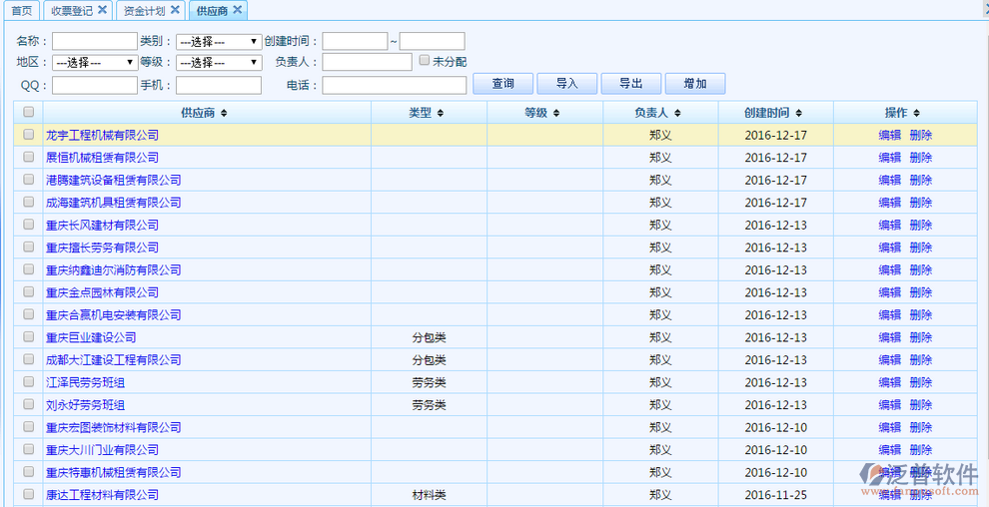Expand the 地区 dropdown list
Viewport: 989px width, 507px height.
coord(94,62)
